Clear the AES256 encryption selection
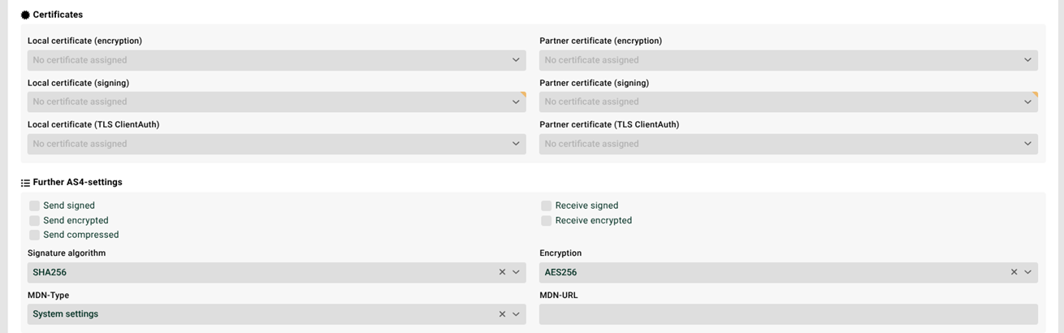Image resolution: width=1064 pixels, height=333 pixels. click(1014, 272)
